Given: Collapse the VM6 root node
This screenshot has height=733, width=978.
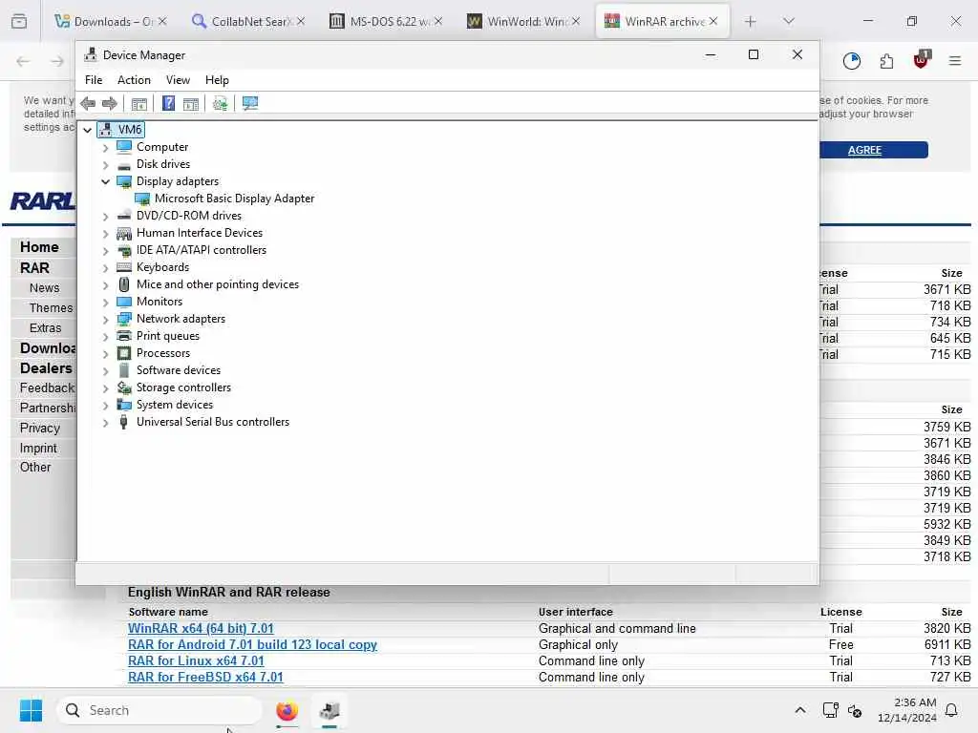Looking at the screenshot, I should tap(87, 130).
